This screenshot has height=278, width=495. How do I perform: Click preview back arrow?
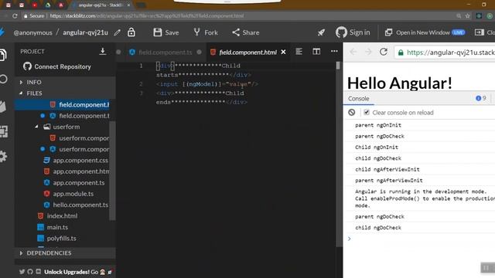(353, 52)
